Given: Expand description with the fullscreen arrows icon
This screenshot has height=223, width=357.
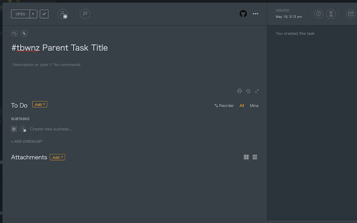Looking at the screenshot, I should 257,91.
